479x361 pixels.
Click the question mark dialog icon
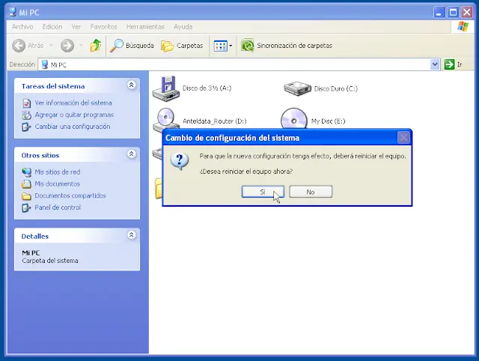point(180,161)
